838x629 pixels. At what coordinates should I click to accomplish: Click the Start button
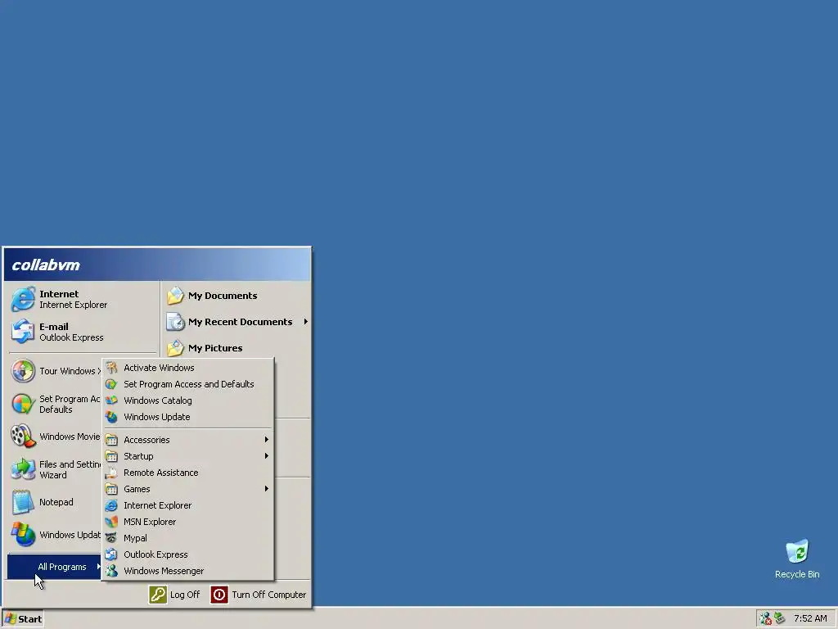(x=23, y=619)
